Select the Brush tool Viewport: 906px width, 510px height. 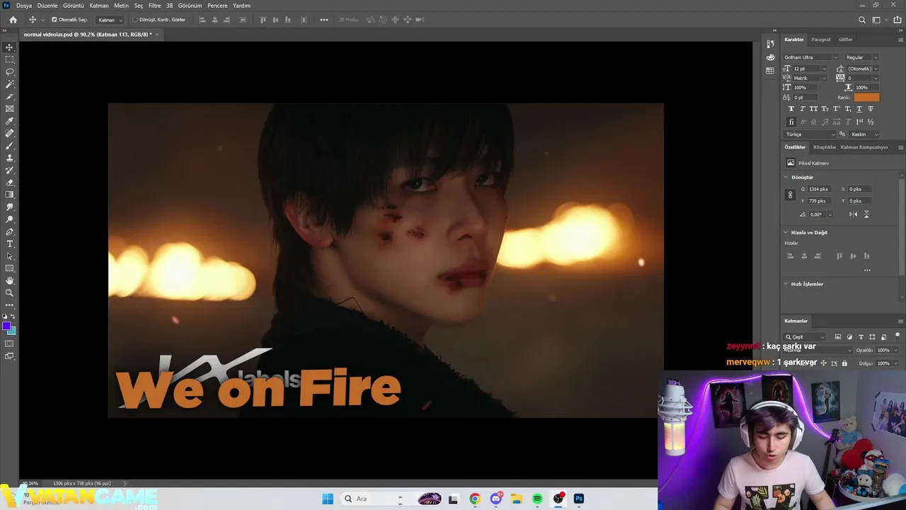click(x=9, y=145)
